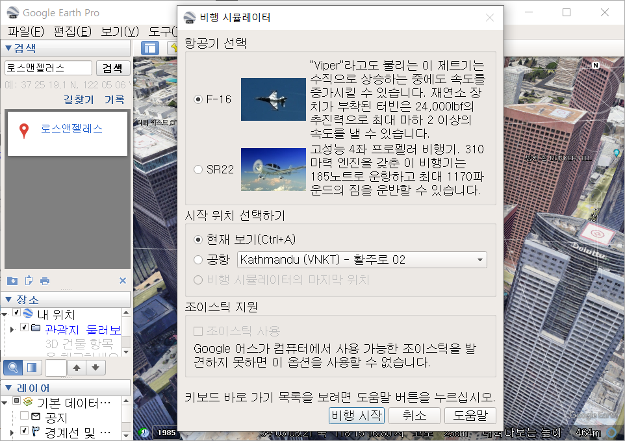Open help with the 도움말 button

click(x=470, y=416)
